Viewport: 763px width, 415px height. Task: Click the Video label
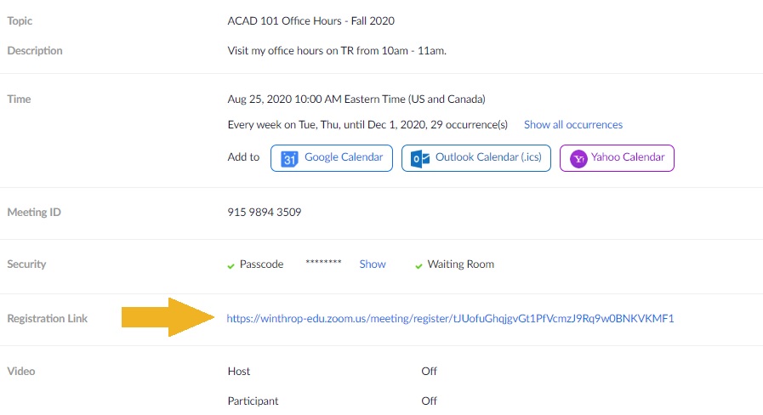(21, 372)
